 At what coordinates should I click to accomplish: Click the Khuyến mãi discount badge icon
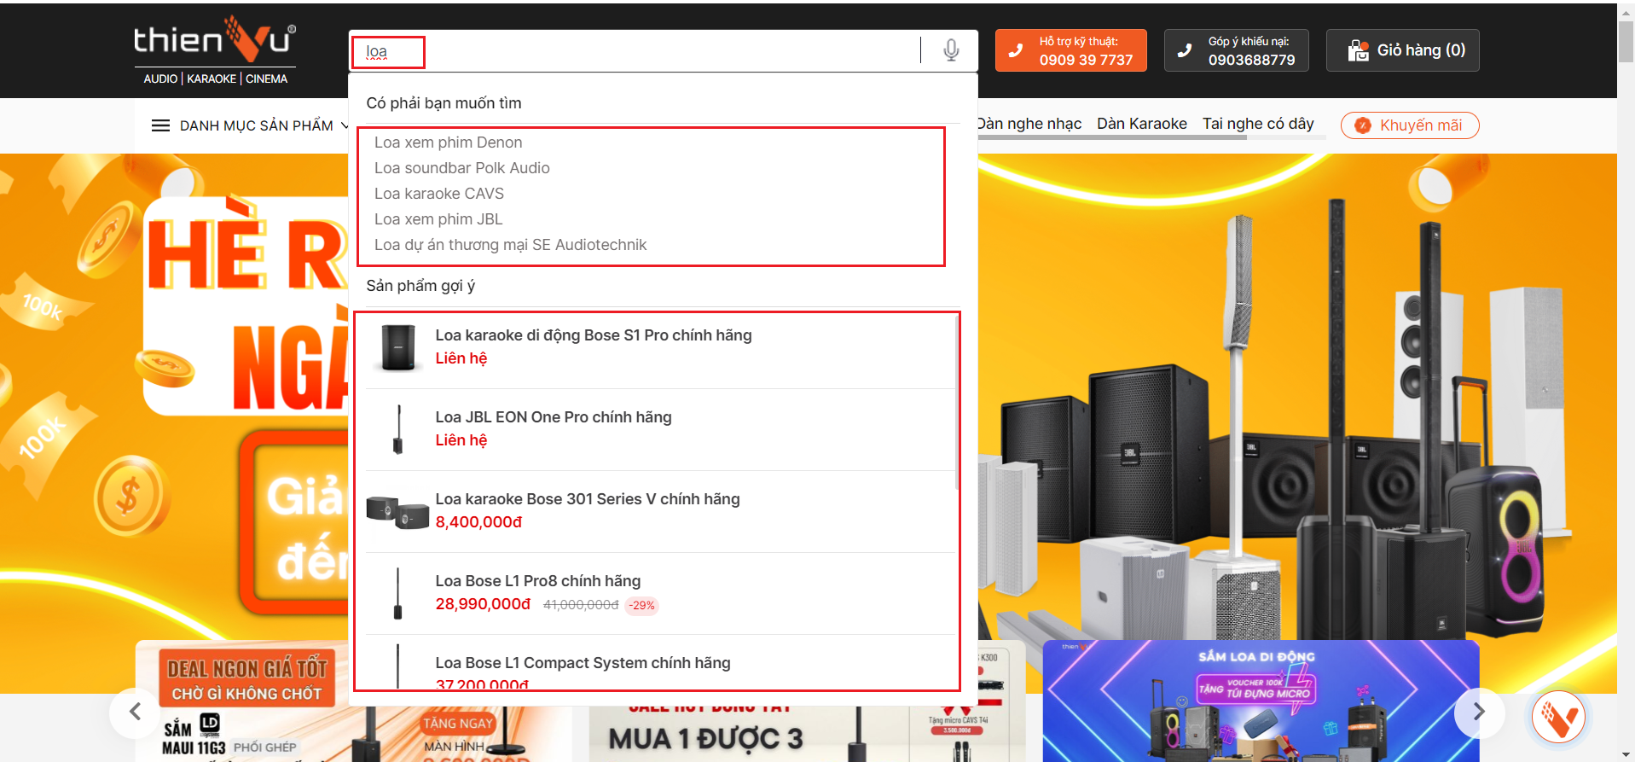[1363, 125]
